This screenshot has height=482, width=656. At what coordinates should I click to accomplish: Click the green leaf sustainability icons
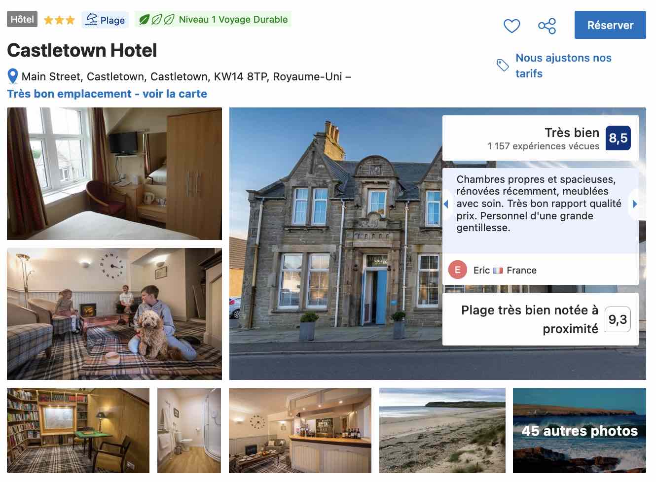tap(156, 20)
